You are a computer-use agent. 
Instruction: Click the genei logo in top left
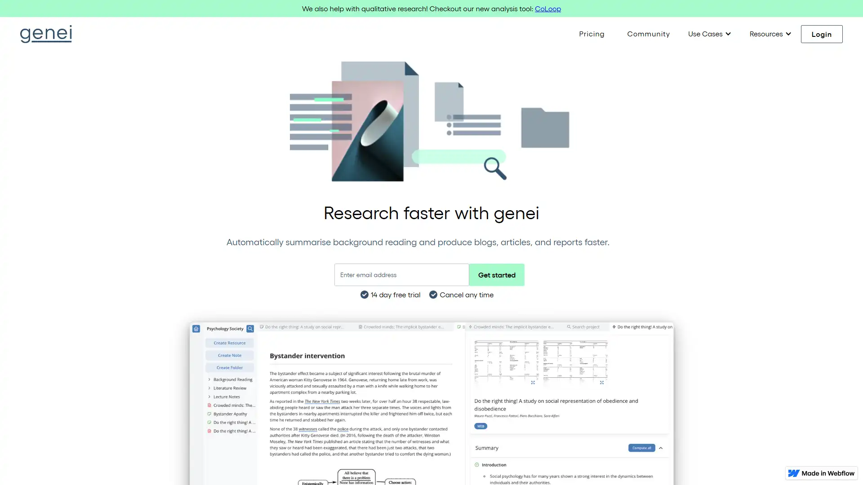coord(46,34)
